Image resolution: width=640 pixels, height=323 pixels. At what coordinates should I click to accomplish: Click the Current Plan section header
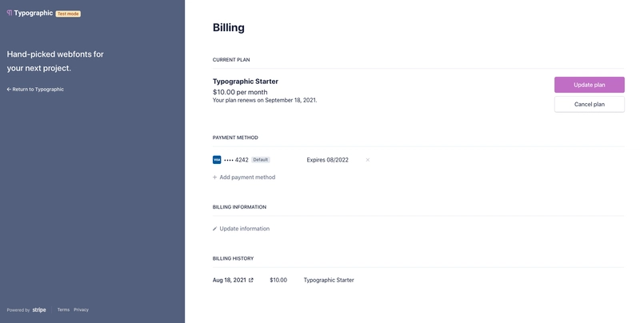(231, 60)
